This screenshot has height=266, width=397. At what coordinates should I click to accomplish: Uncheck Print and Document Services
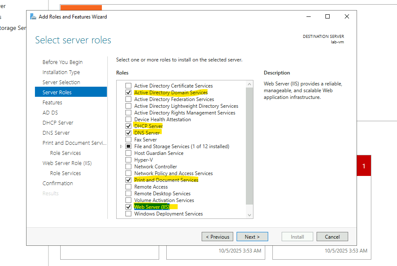[128, 180]
